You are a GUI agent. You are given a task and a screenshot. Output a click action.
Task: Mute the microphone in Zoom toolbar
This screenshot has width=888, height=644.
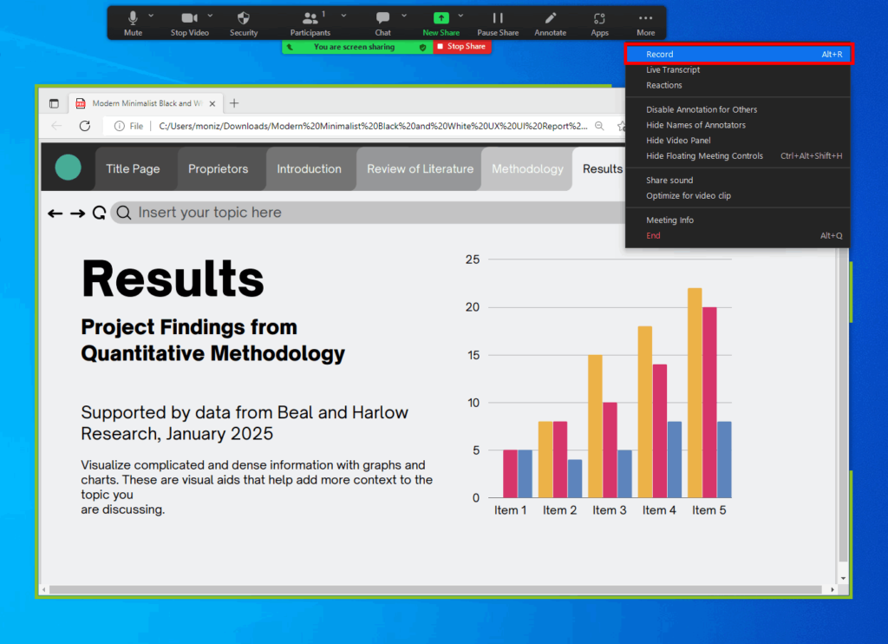point(133,18)
